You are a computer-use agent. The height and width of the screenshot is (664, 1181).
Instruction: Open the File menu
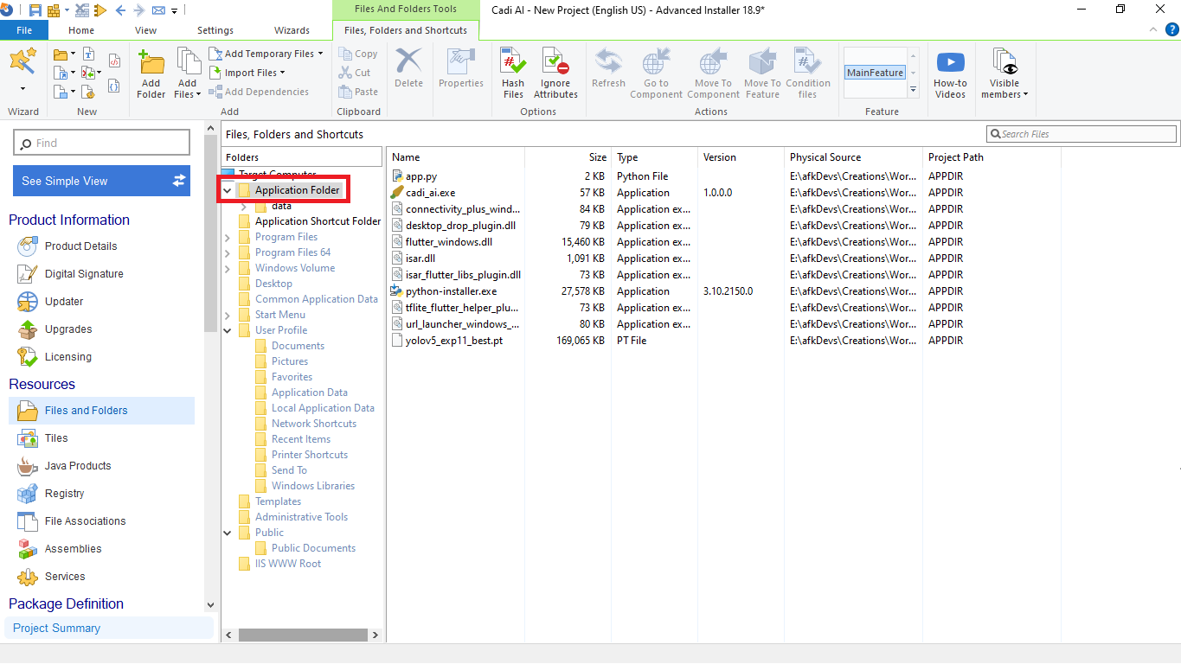tap(24, 30)
